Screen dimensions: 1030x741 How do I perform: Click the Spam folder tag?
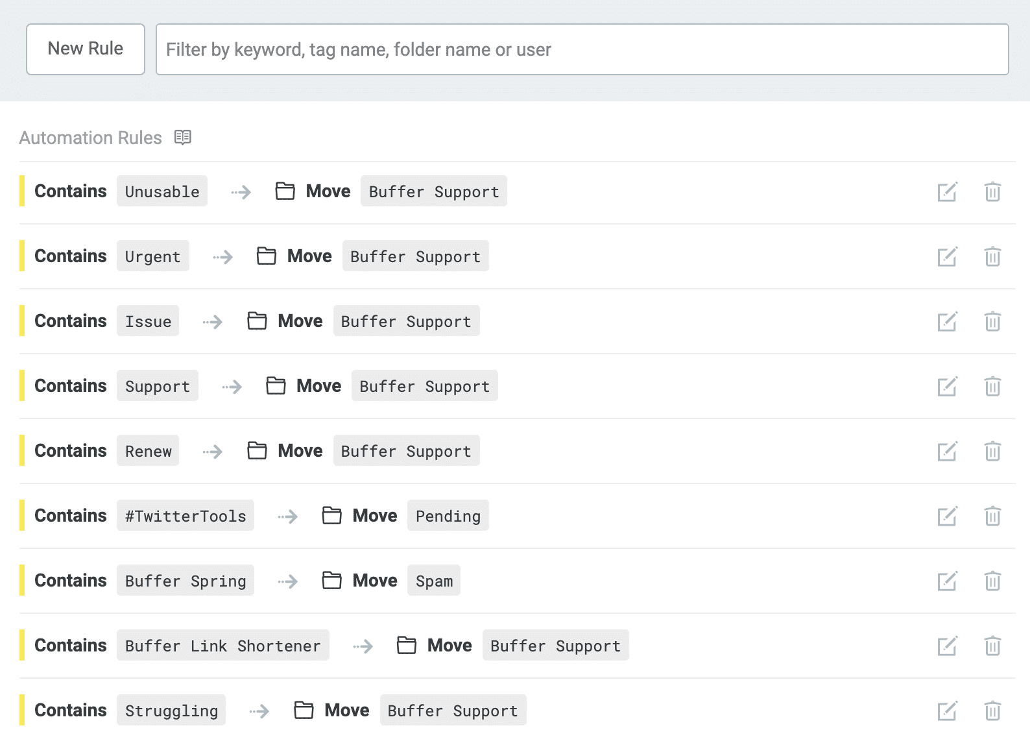point(434,580)
